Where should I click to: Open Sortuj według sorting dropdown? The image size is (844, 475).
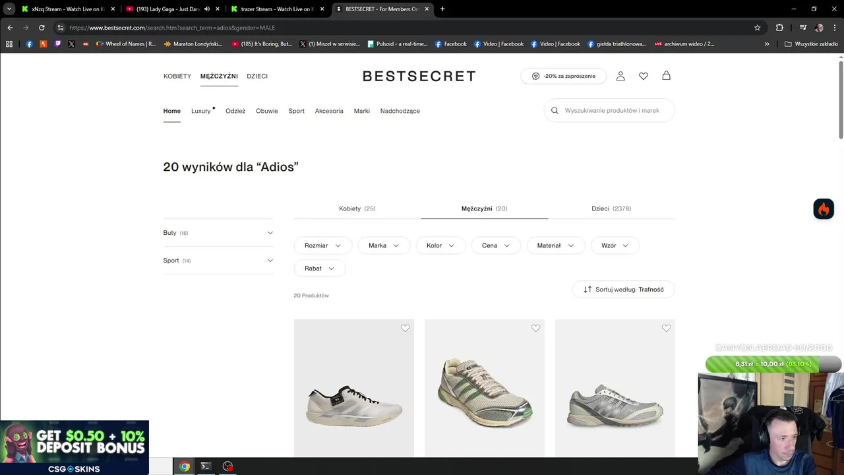point(623,290)
